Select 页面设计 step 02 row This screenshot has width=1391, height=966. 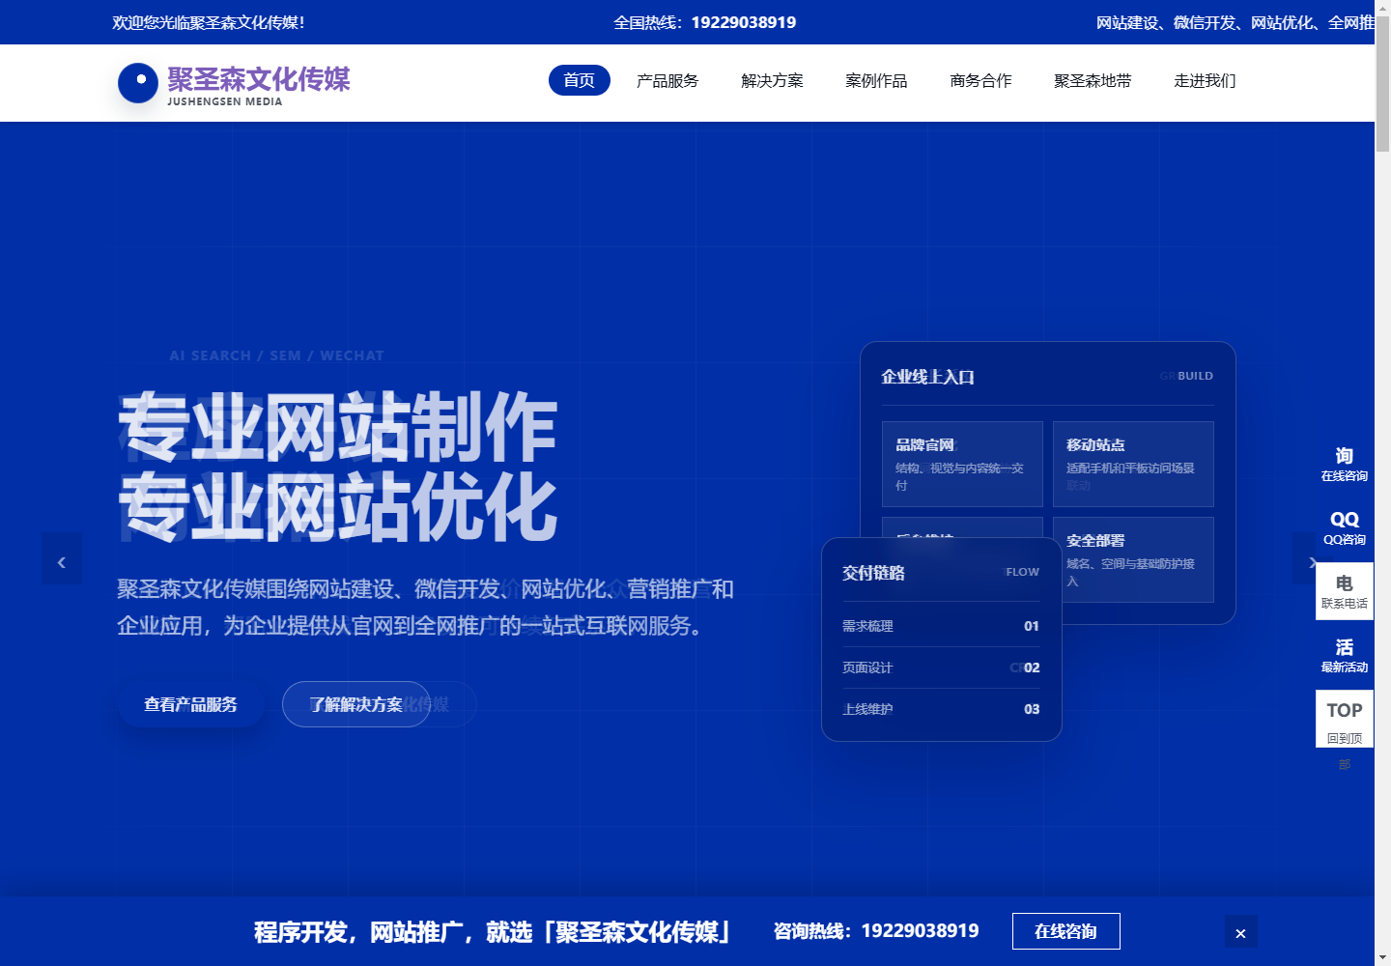[941, 668]
